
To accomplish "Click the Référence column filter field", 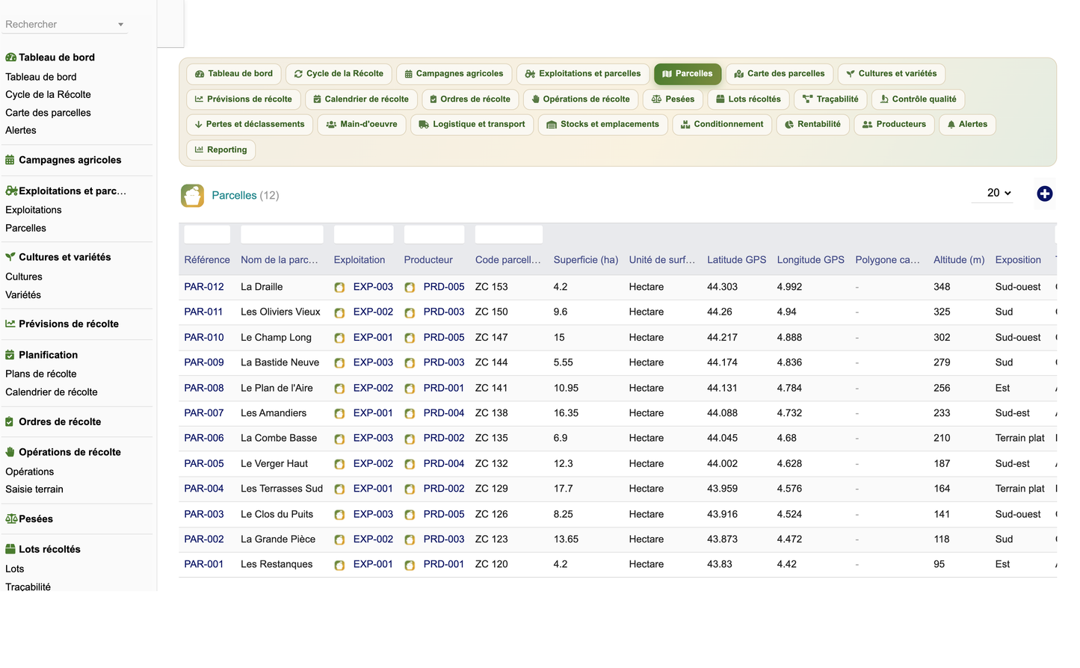I will click(x=207, y=234).
